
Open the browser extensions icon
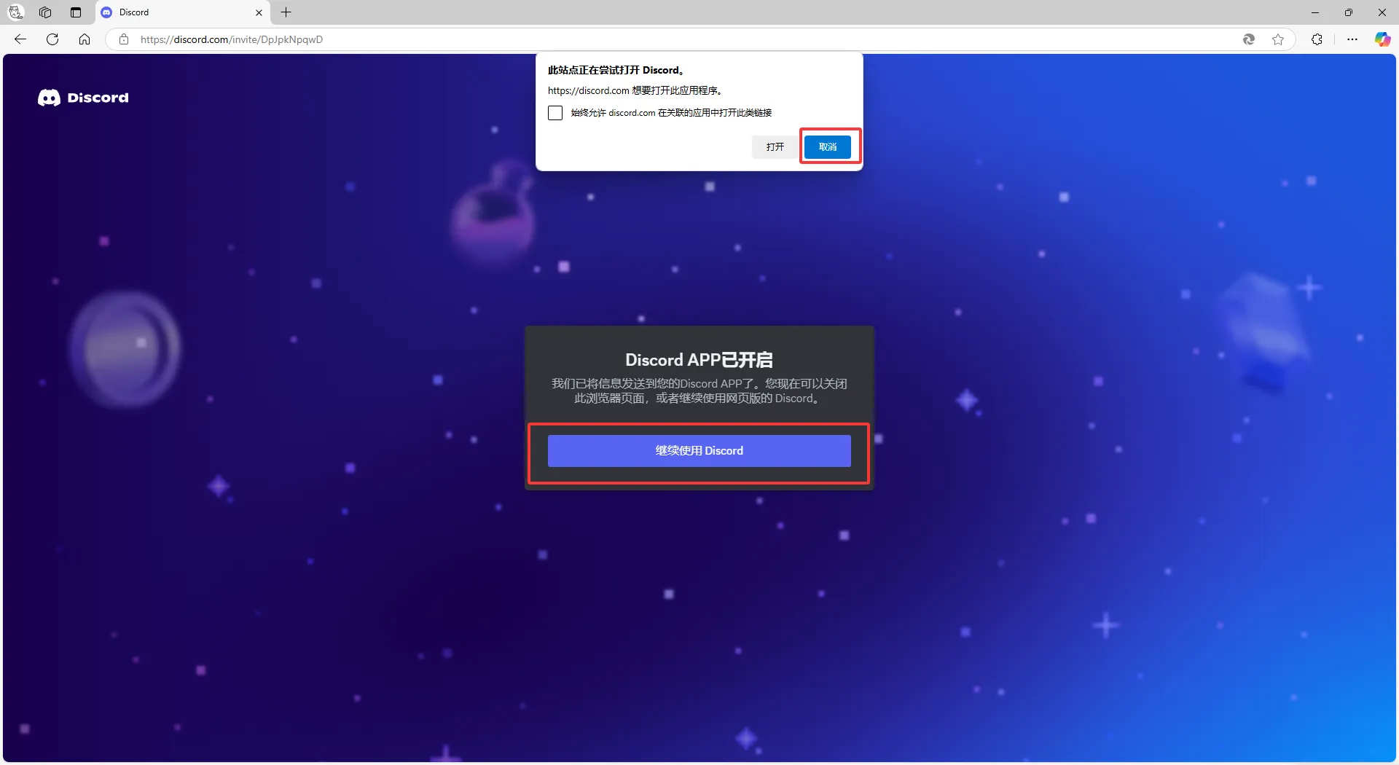tap(1317, 39)
